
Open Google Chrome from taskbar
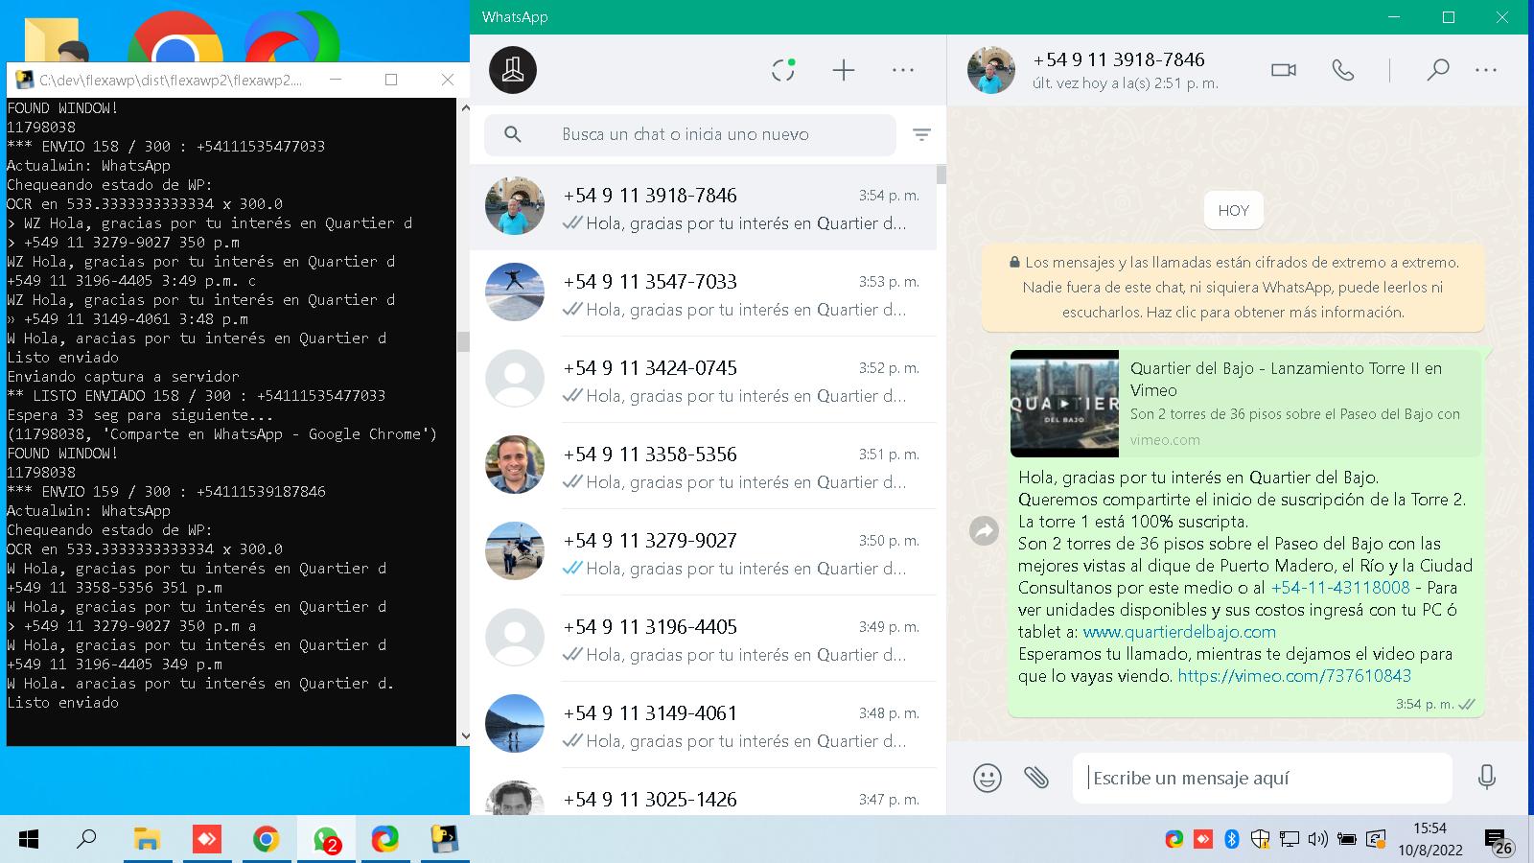click(266, 840)
